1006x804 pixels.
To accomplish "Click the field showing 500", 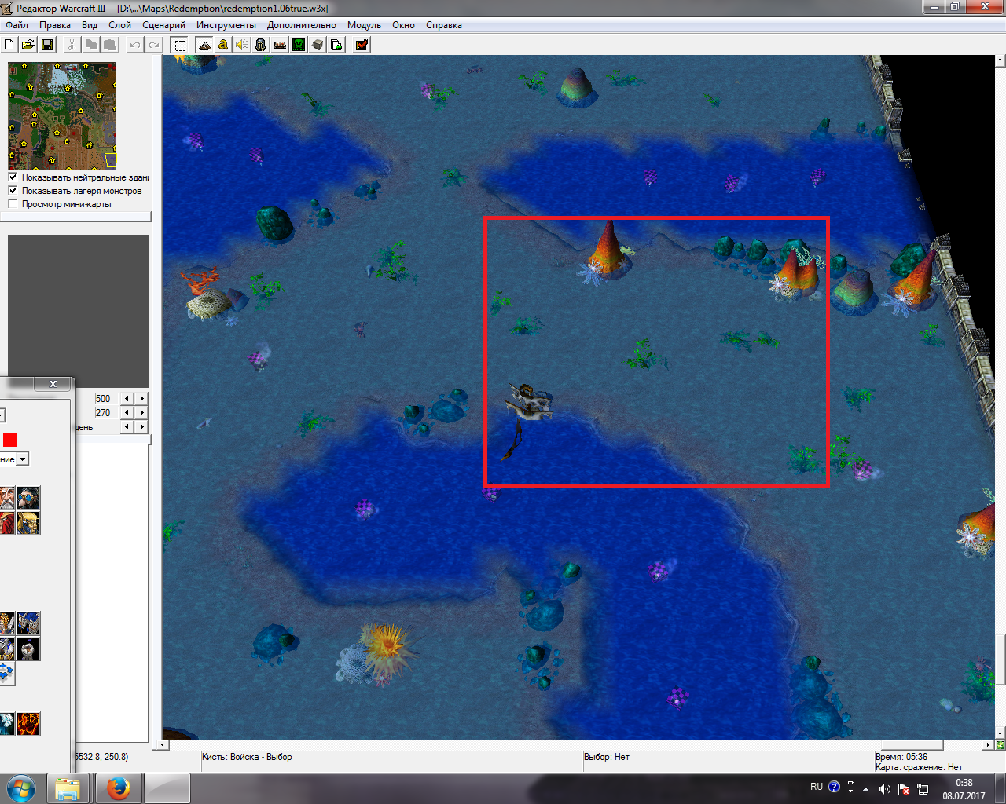I will coord(105,398).
